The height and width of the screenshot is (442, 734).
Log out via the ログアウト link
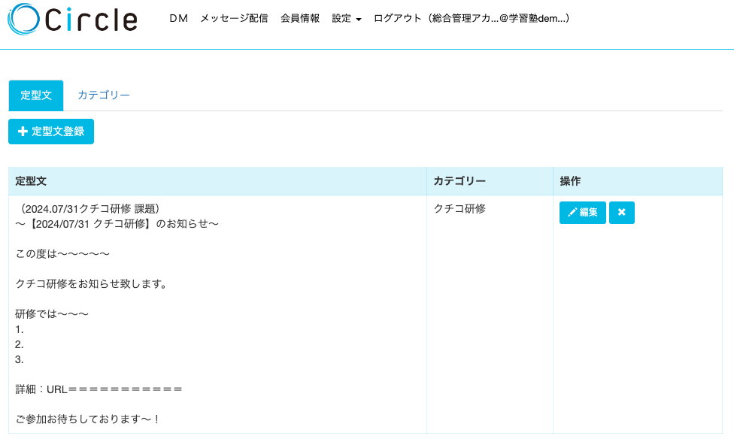472,18
